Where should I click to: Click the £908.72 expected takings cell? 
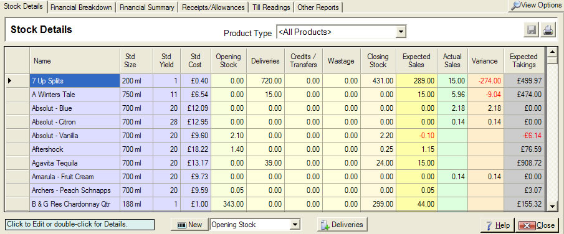(524, 163)
